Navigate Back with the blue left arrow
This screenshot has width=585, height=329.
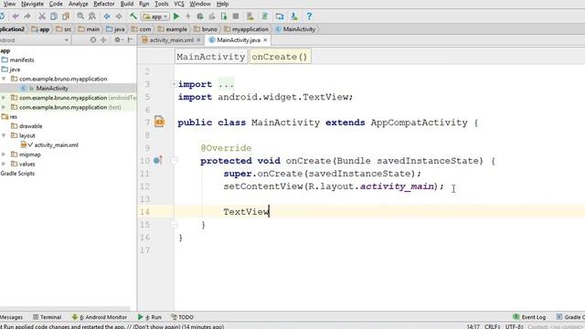click(x=107, y=16)
